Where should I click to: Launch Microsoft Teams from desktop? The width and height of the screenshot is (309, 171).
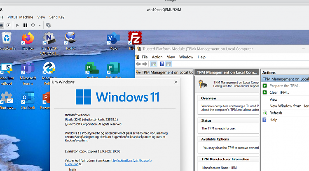click(28, 74)
